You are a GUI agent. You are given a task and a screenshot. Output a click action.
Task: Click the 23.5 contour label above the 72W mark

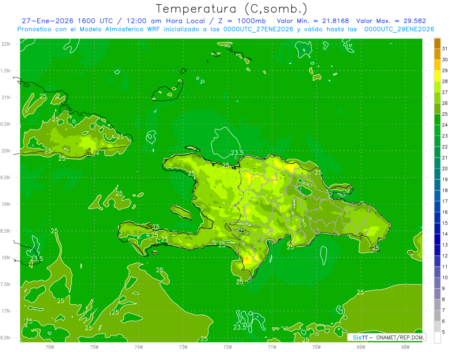240,327
